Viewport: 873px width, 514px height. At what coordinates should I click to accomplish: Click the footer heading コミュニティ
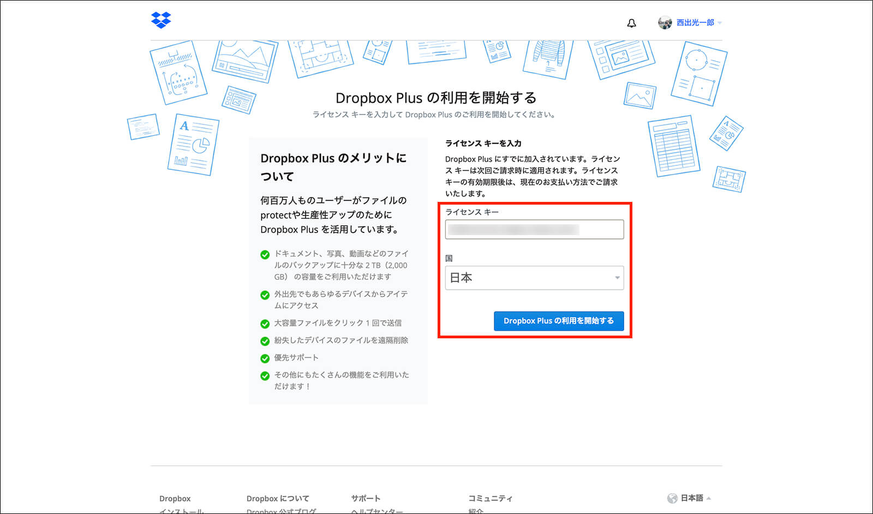[491, 499]
